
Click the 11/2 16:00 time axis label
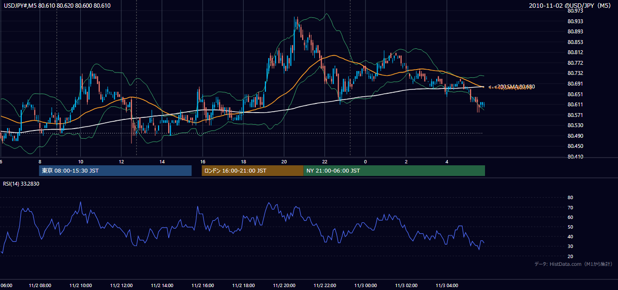[203, 286]
